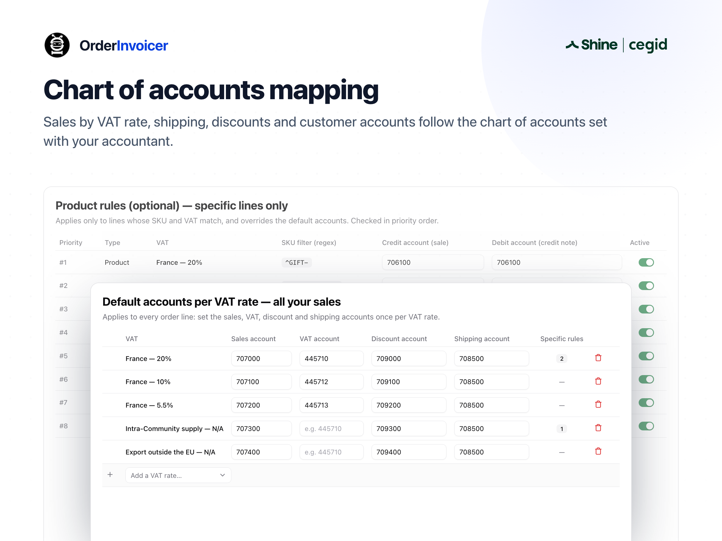The height and width of the screenshot is (541, 722).
Task: Open the 1 specific rule badge for Intra-Community supply
Action: [x=562, y=429]
